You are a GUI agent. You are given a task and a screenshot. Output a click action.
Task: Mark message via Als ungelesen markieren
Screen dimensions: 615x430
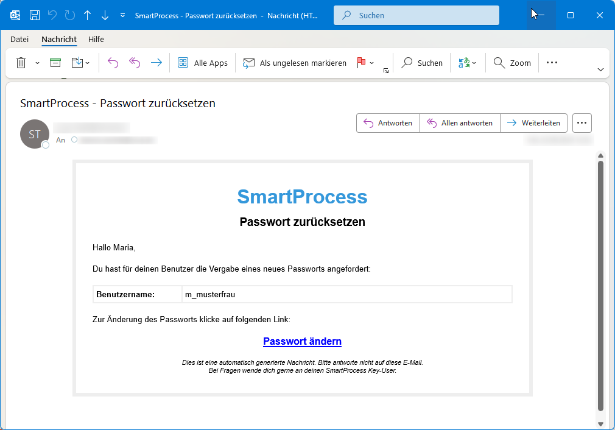pos(295,63)
